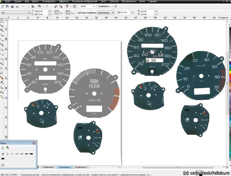Open the snap options icon after Привязать к
Screen dimensions: 231x176
(116, 6)
